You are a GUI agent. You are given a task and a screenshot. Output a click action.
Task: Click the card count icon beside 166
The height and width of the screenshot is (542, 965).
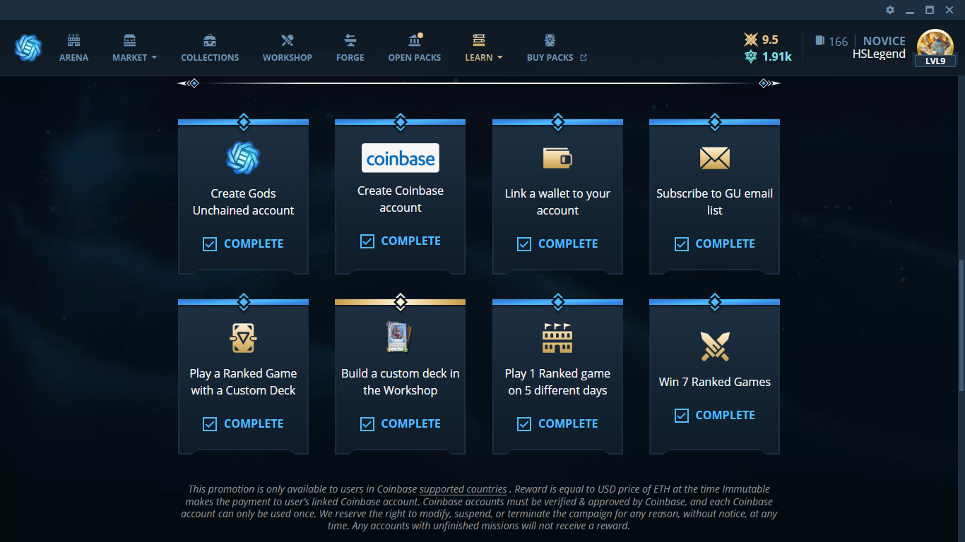point(819,41)
